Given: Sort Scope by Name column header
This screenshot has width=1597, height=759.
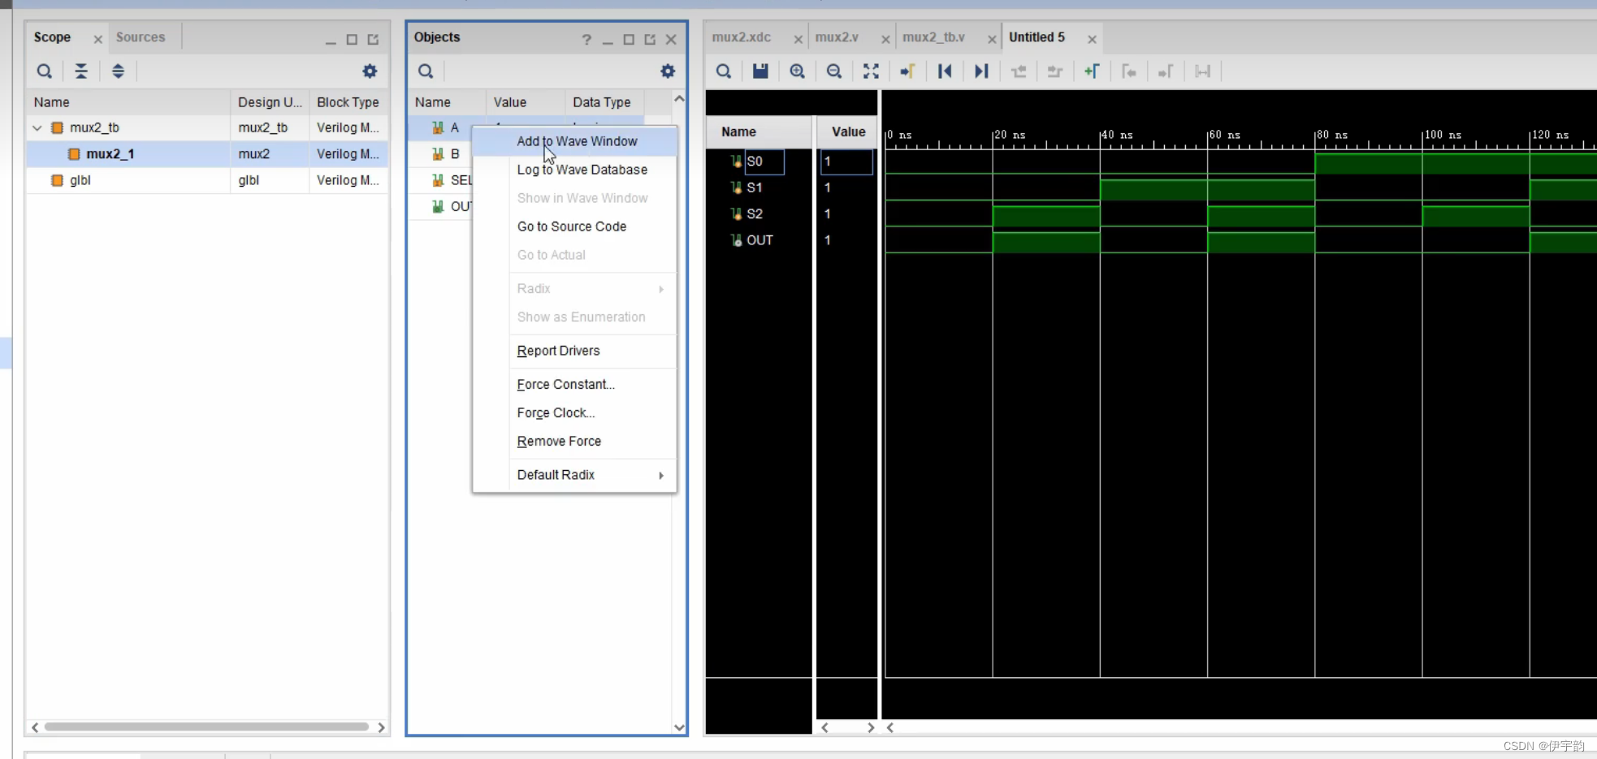Looking at the screenshot, I should click(x=128, y=102).
